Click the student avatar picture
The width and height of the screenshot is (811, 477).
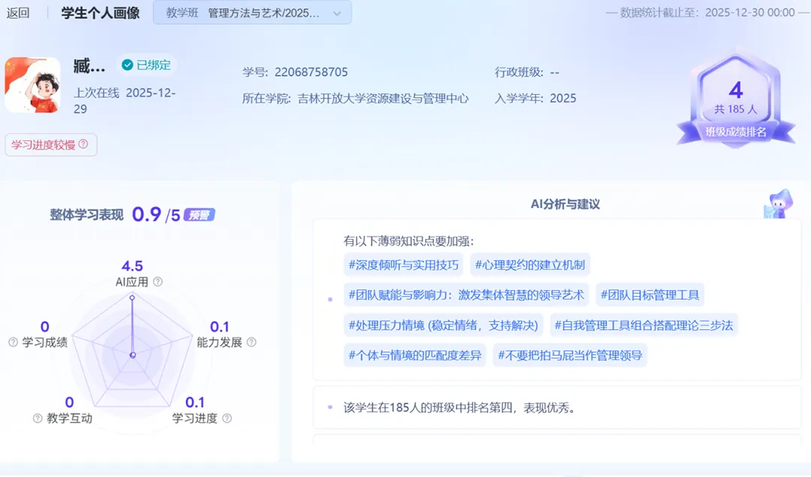point(32,85)
